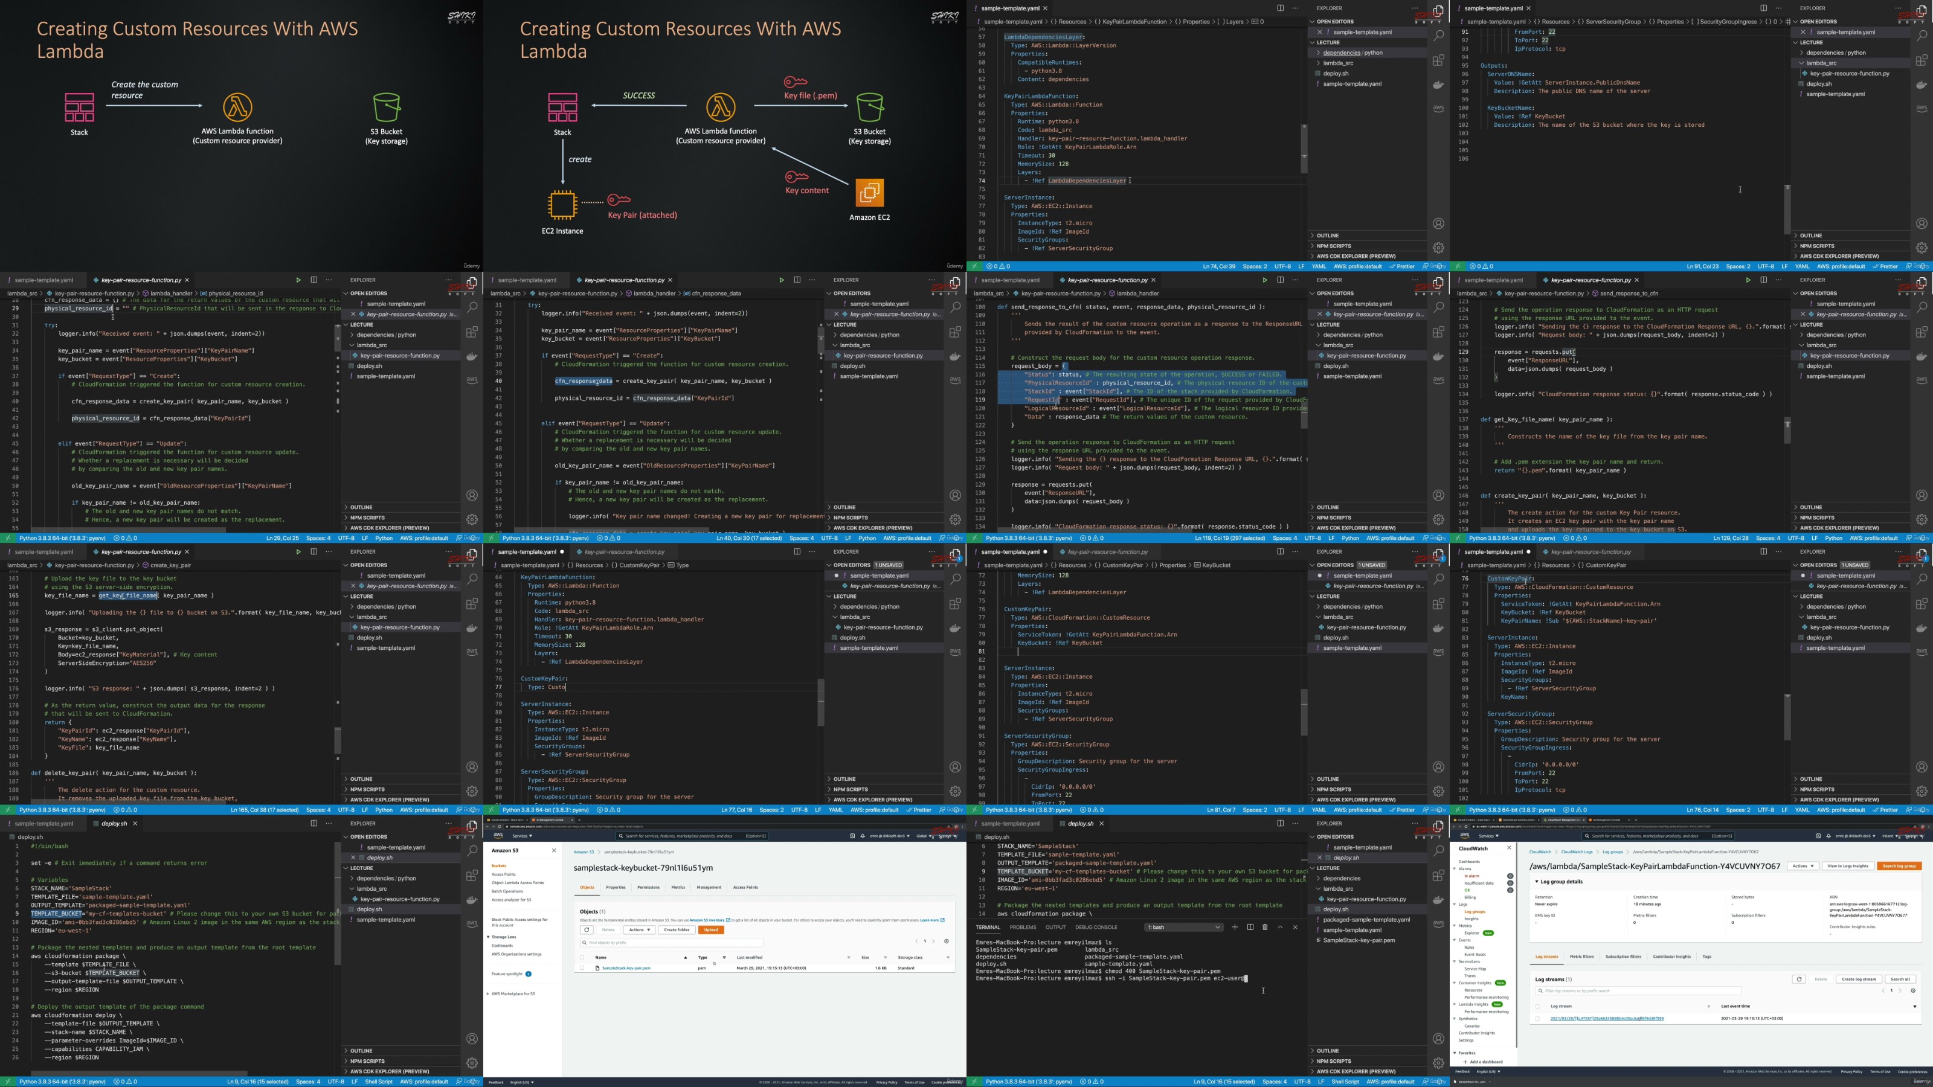The height and width of the screenshot is (1087, 1933).
Task: Click the new terminal plus icon
Action: pyautogui.click(x=1234, y=927)
